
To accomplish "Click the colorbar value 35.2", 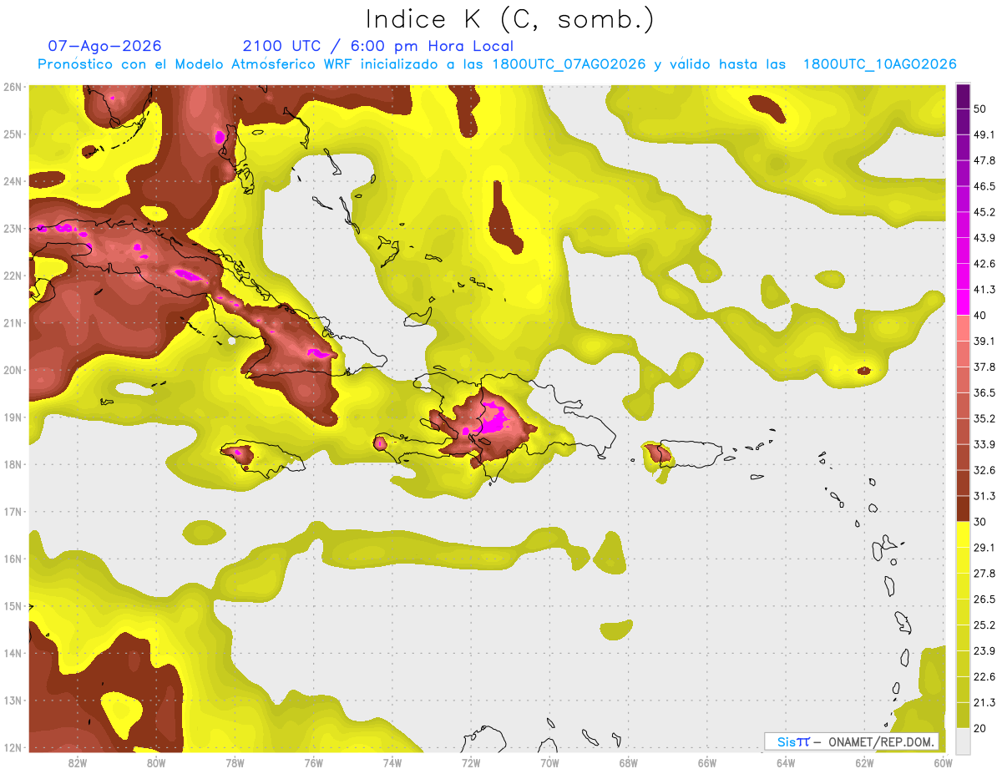I will [x=984, y=418].
